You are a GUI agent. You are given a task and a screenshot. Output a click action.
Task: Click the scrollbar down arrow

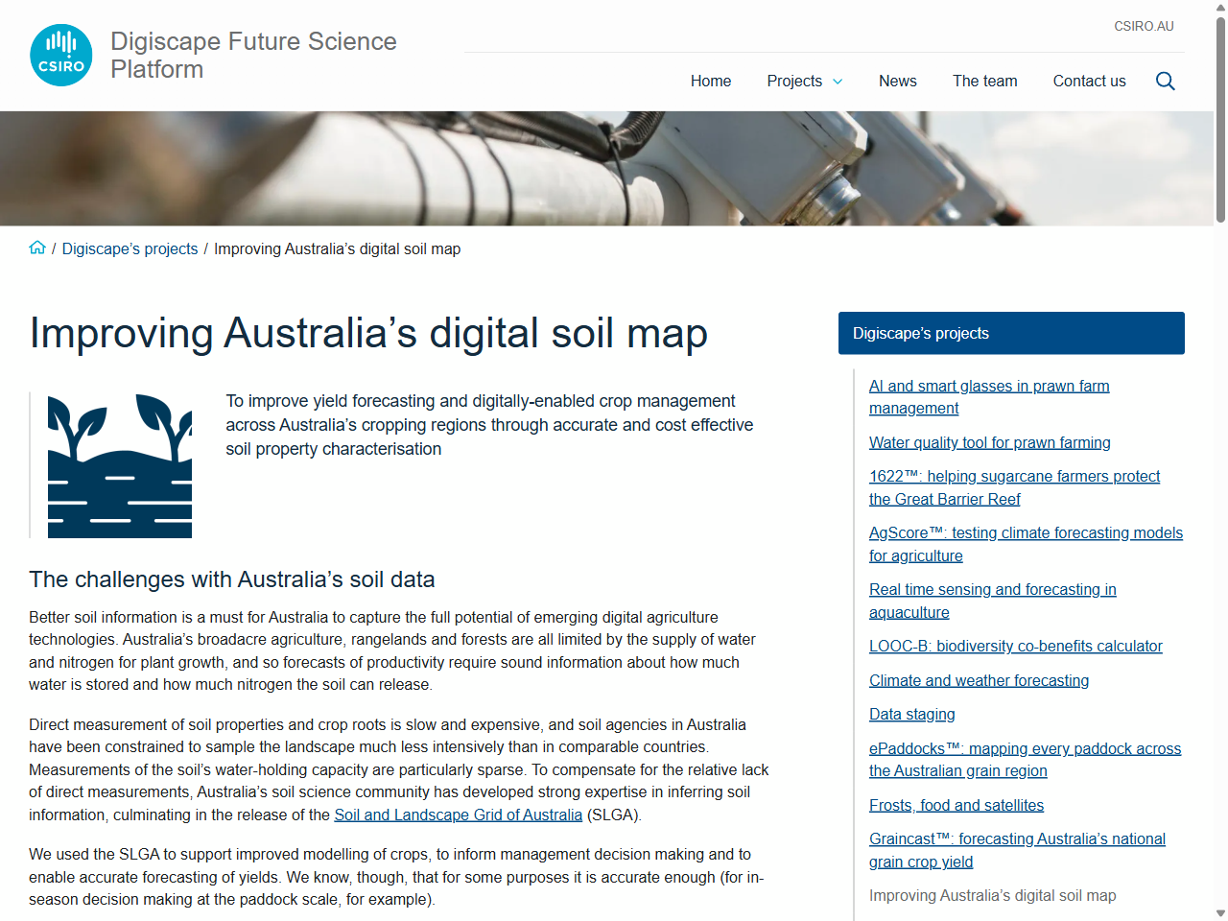point(1220,913)
